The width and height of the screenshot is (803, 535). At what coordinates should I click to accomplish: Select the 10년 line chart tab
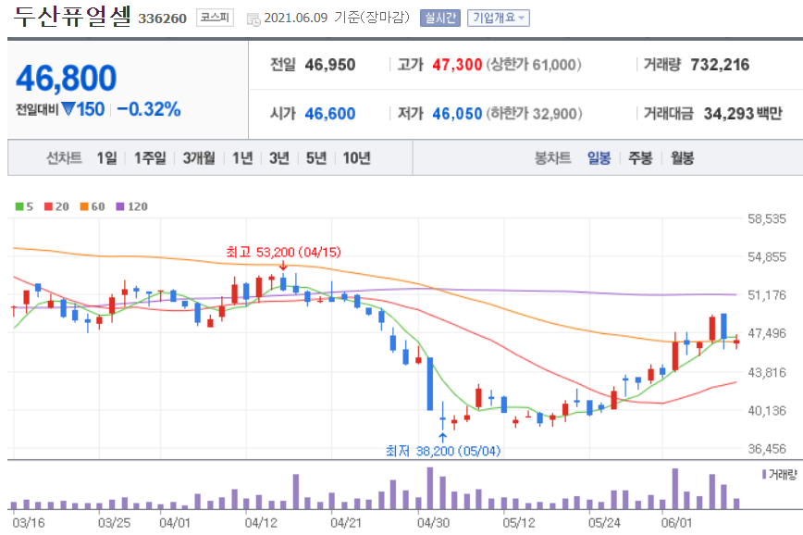[x=356, y=158]
